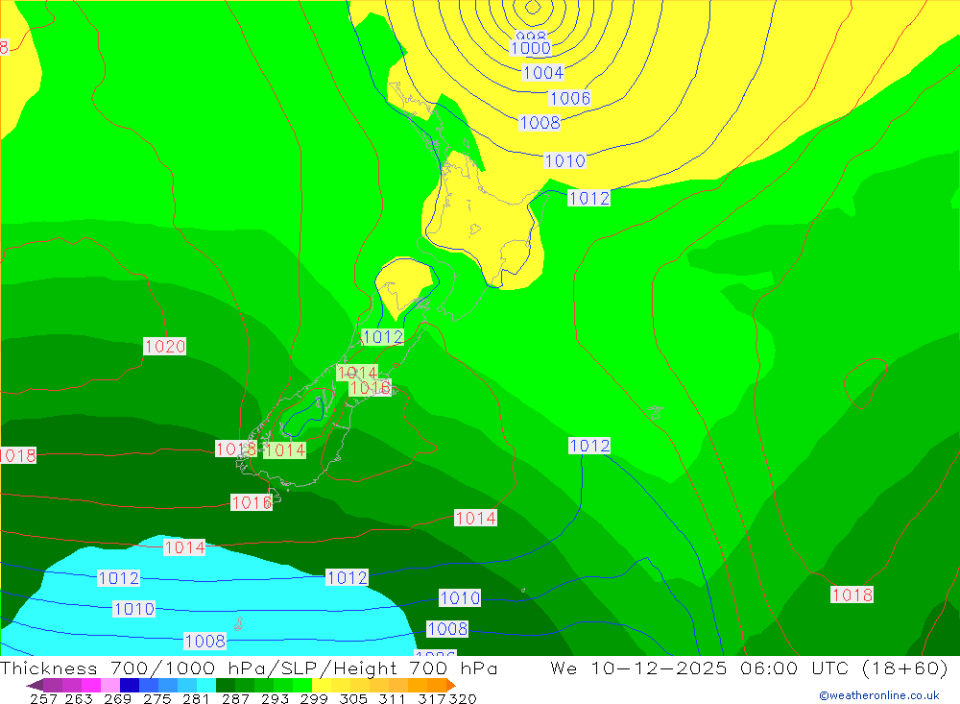Click the small Chatham Islands outline east of New Zealand

coord(656,412)
